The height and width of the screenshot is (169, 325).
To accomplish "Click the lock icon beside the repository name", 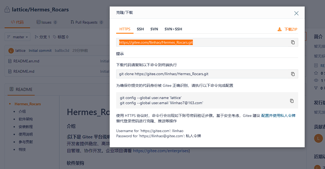I will (x=7, y=9).
